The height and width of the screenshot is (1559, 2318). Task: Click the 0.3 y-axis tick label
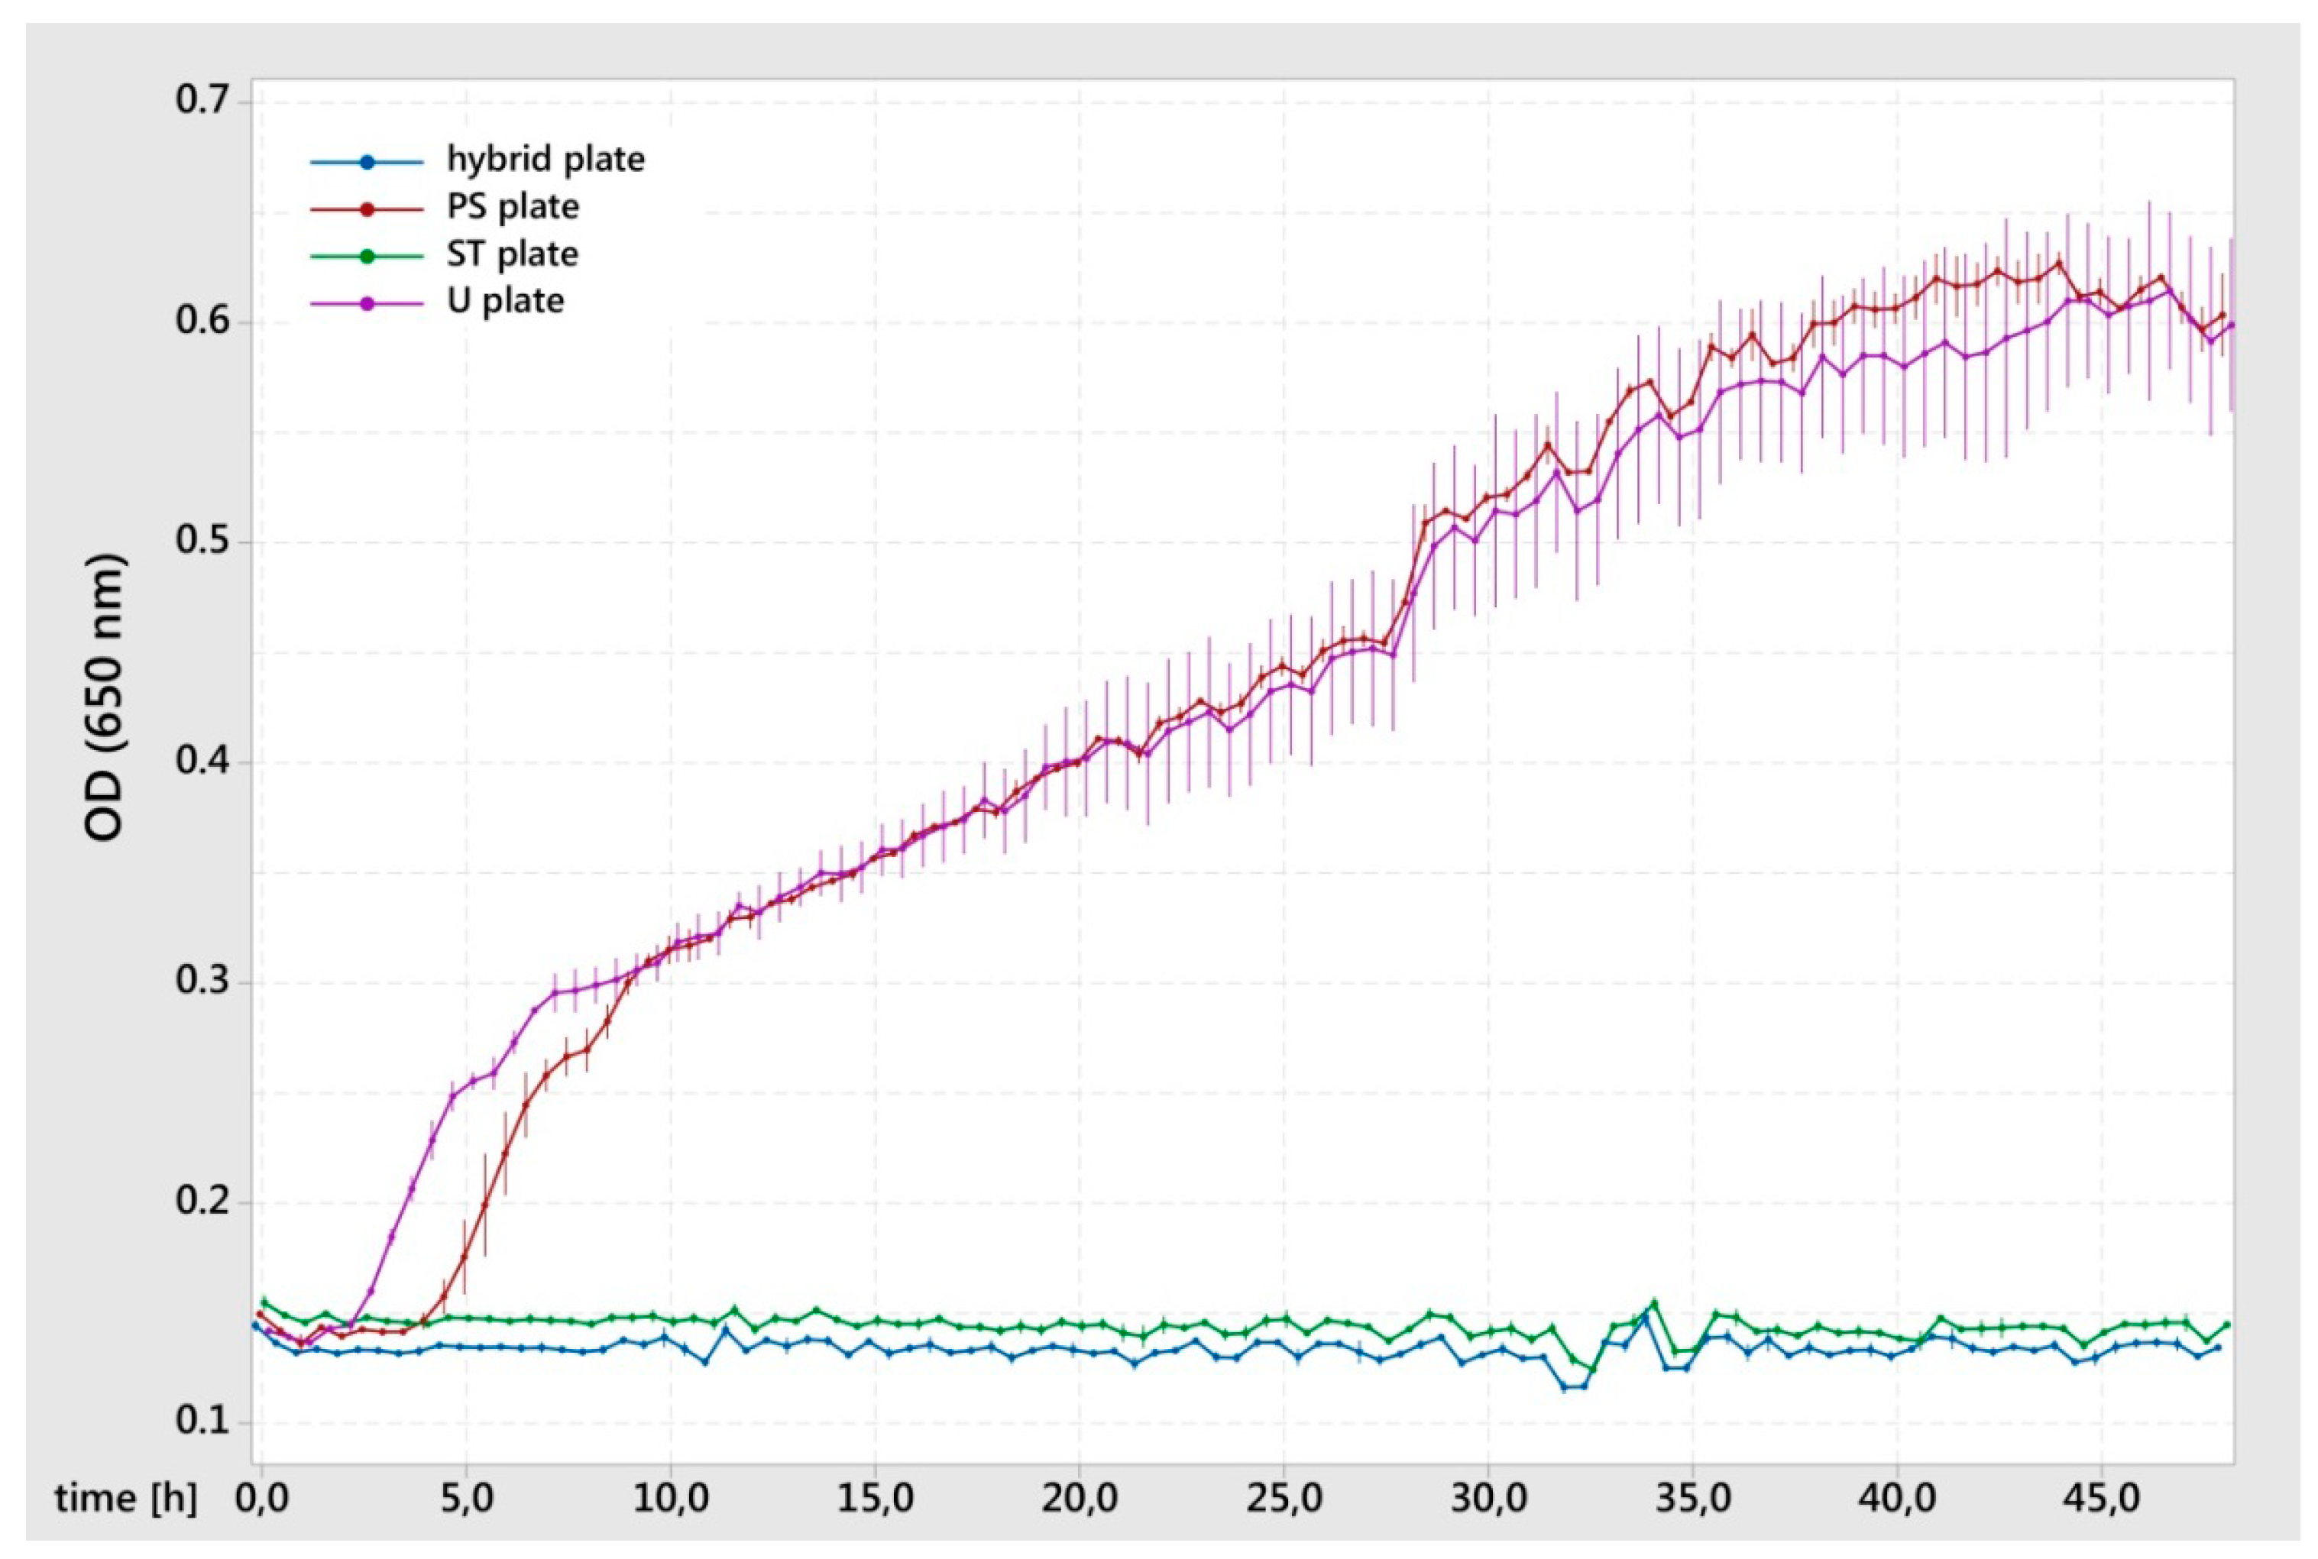pyautogui.click(x=202, y=980)
